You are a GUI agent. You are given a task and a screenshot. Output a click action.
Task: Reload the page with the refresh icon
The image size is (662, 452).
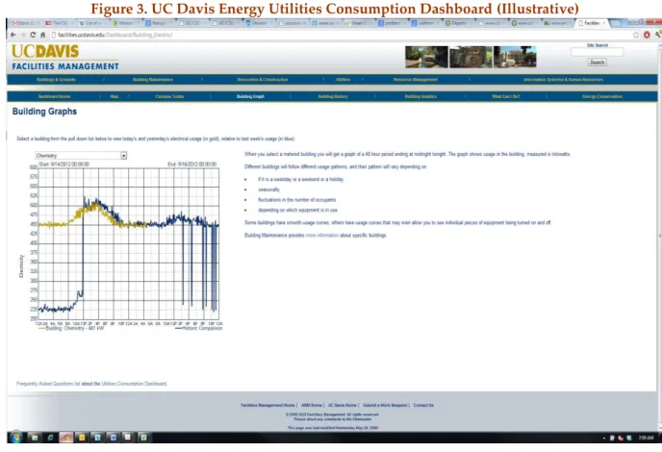(33, 35)
